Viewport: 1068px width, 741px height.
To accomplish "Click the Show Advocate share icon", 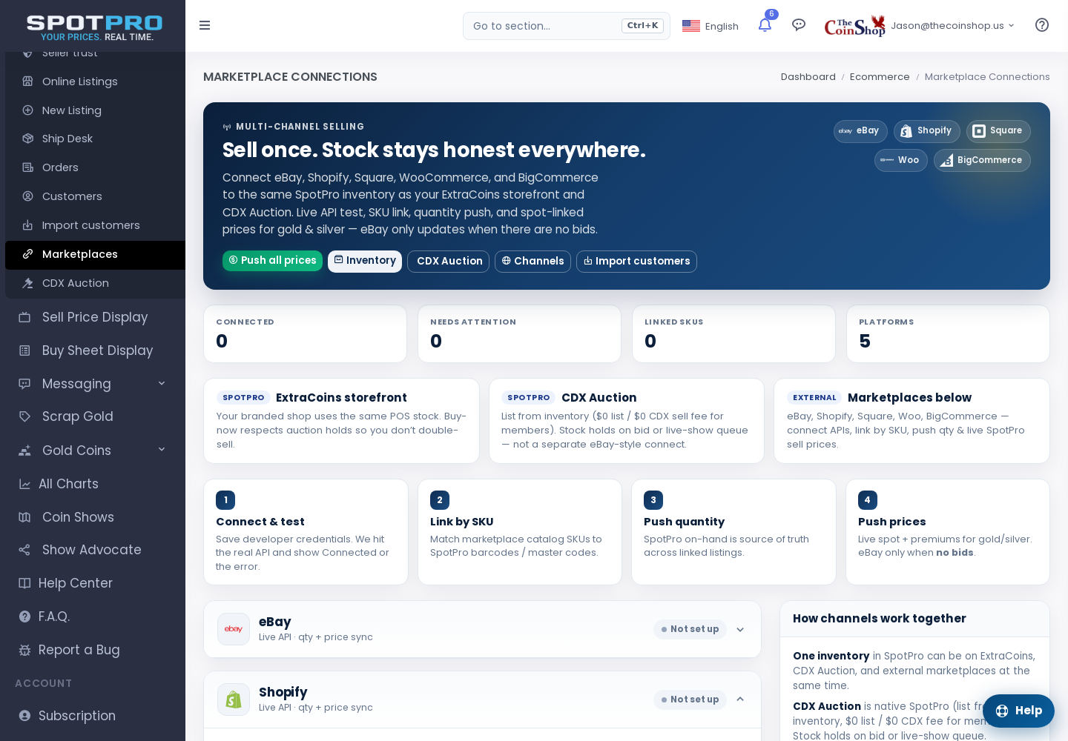I will 24,550.
